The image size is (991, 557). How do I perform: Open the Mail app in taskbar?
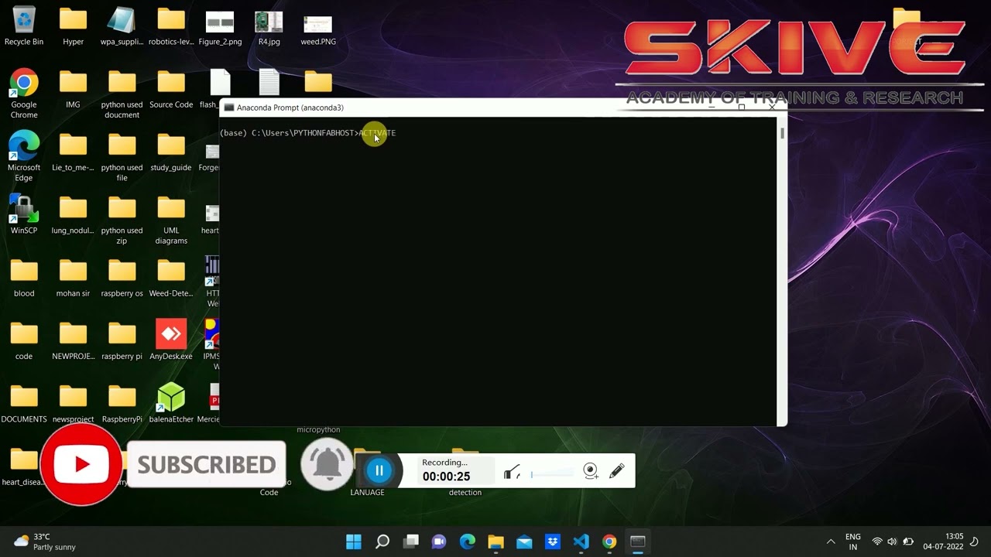524,542
